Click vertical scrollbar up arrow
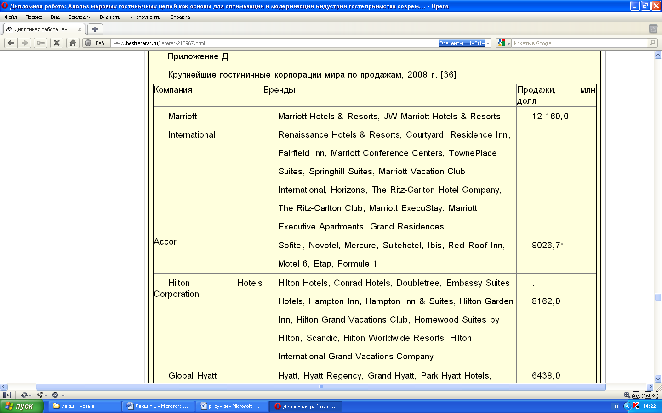Image resolution: width=662 pixels, height=413 pixels. 658,55
